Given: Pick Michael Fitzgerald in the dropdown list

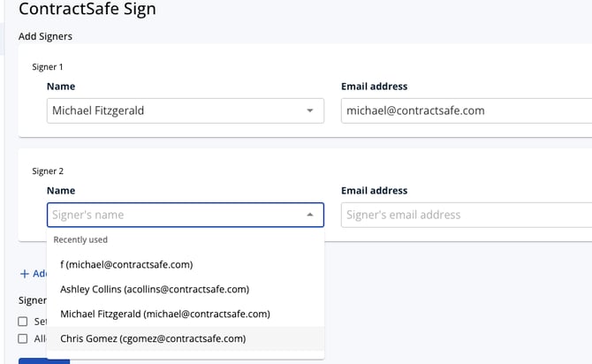Looking at the screenshot, I should (x=164, y=314).
